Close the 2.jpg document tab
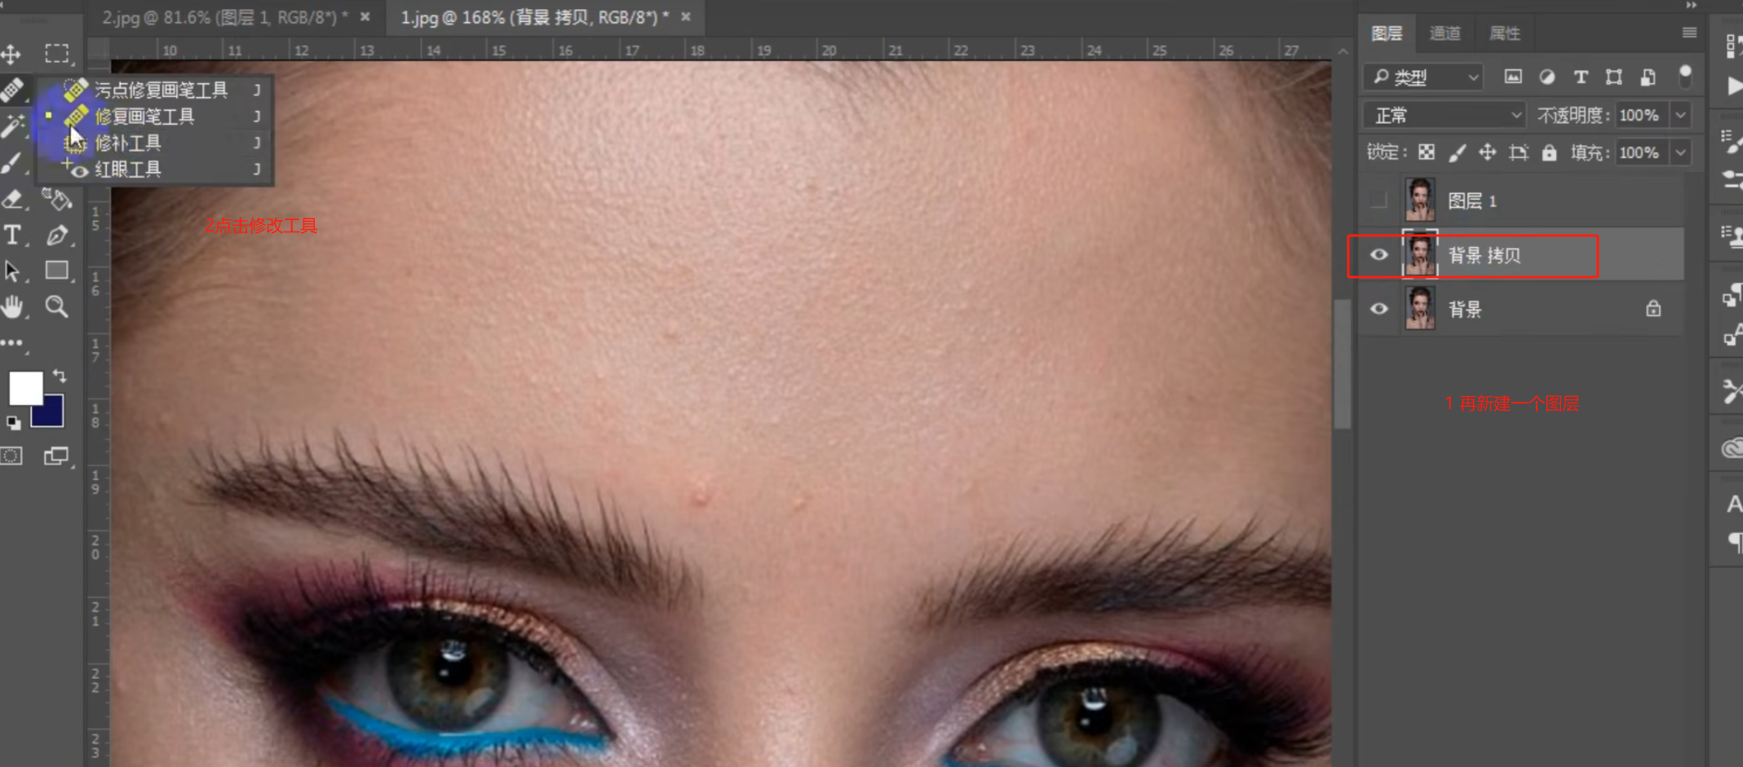This screenshot has height=767, width=1743. (365, 16)
